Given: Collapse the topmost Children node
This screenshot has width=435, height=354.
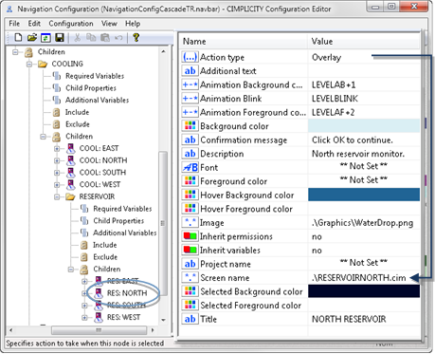Looking at the screenshot, I should (x=15, y=52).
